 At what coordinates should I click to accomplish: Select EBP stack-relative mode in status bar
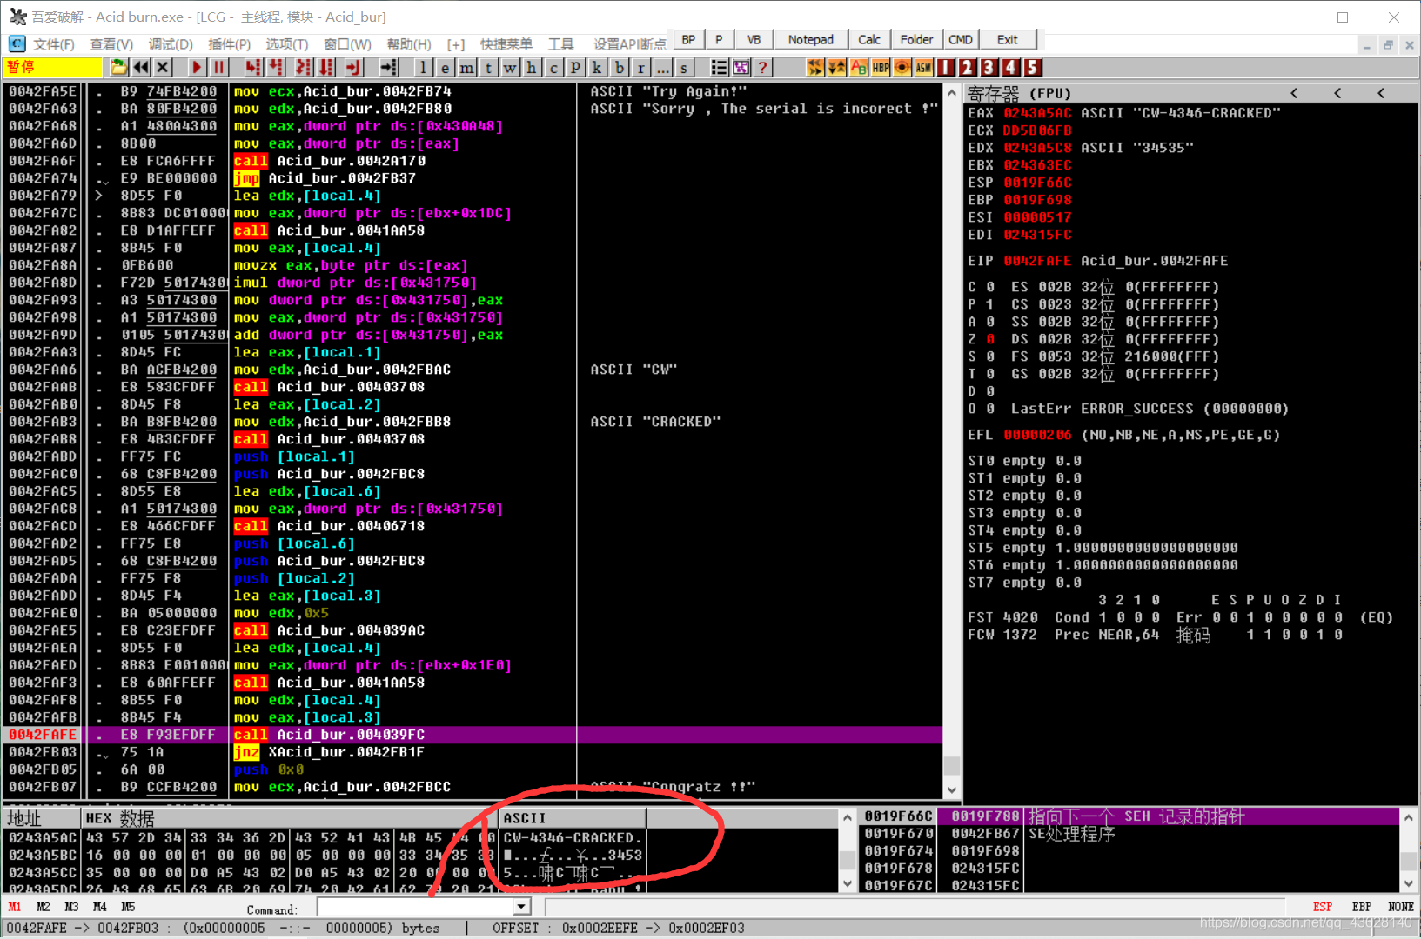1362,907
